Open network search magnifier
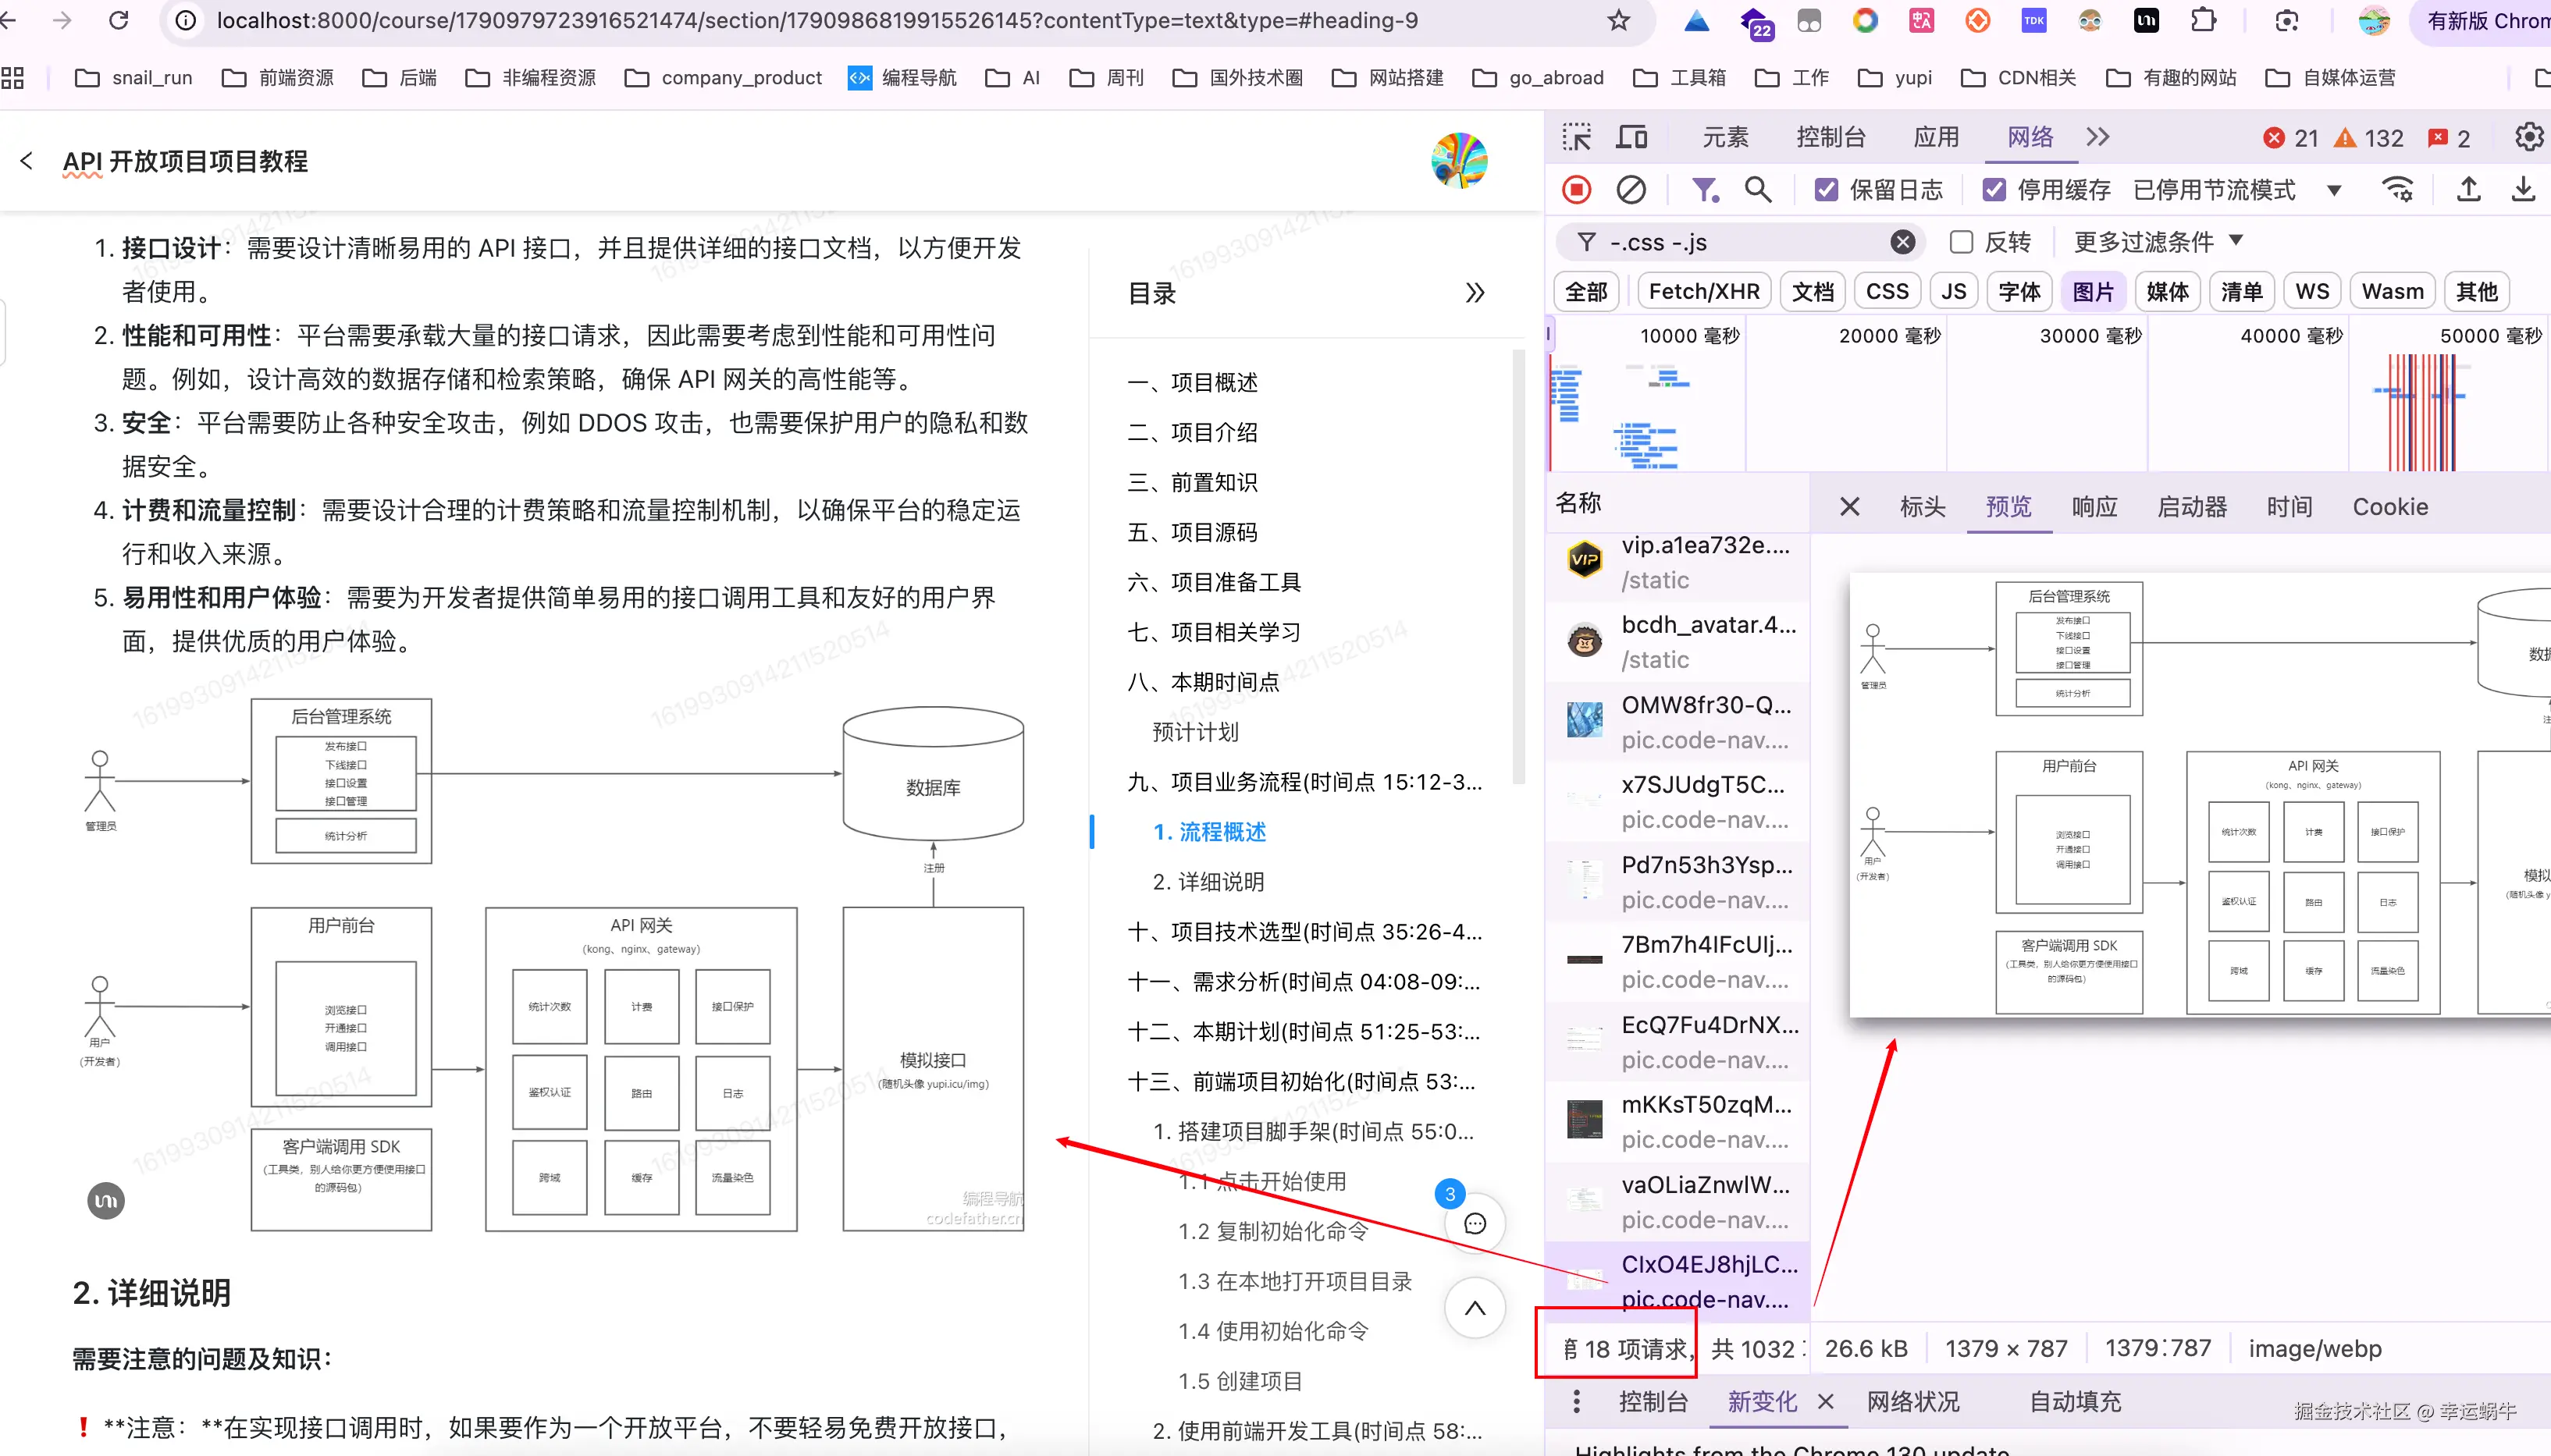The height and width of the screenshot is (1456, 2551). click(x=1758, y=190)
